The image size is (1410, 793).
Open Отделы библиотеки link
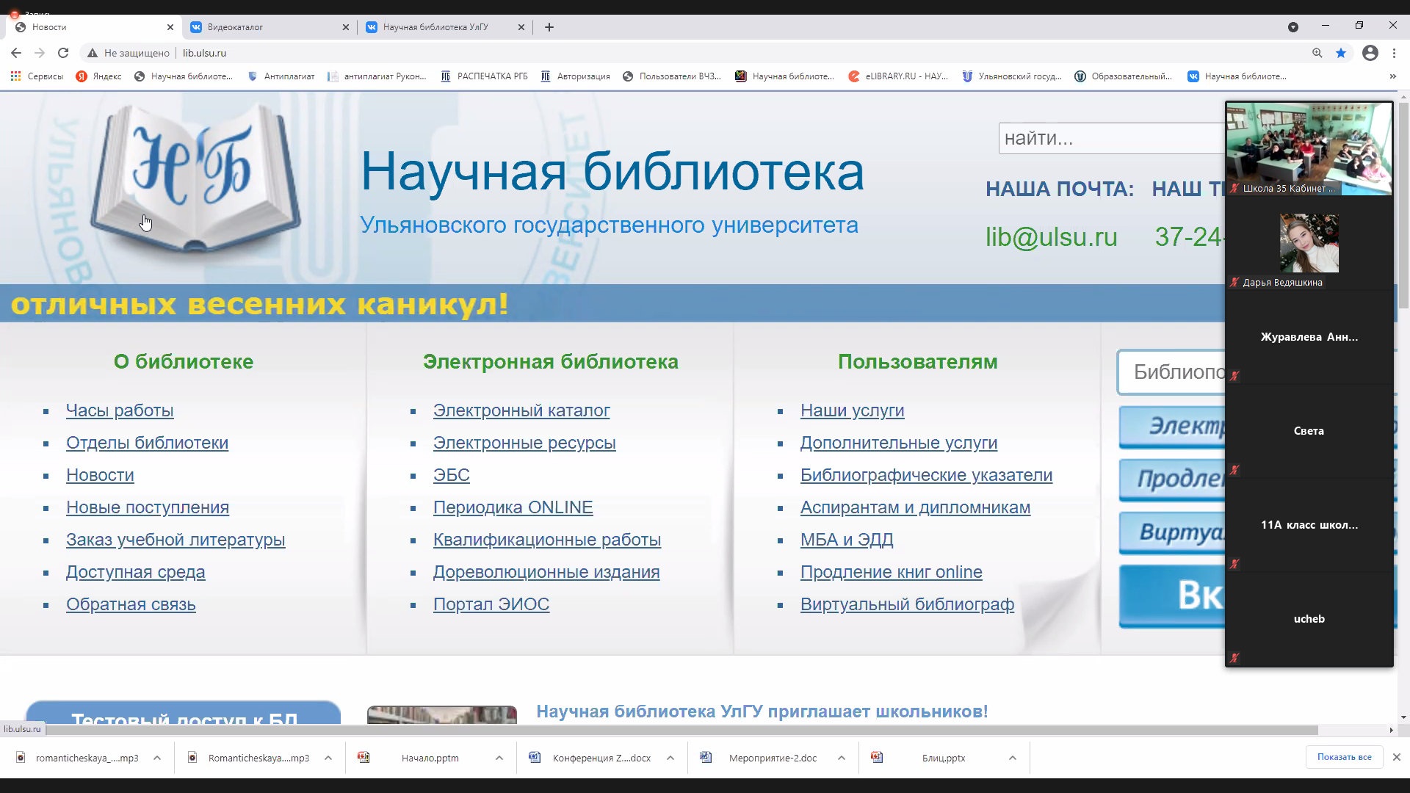(x=147, y=443)
